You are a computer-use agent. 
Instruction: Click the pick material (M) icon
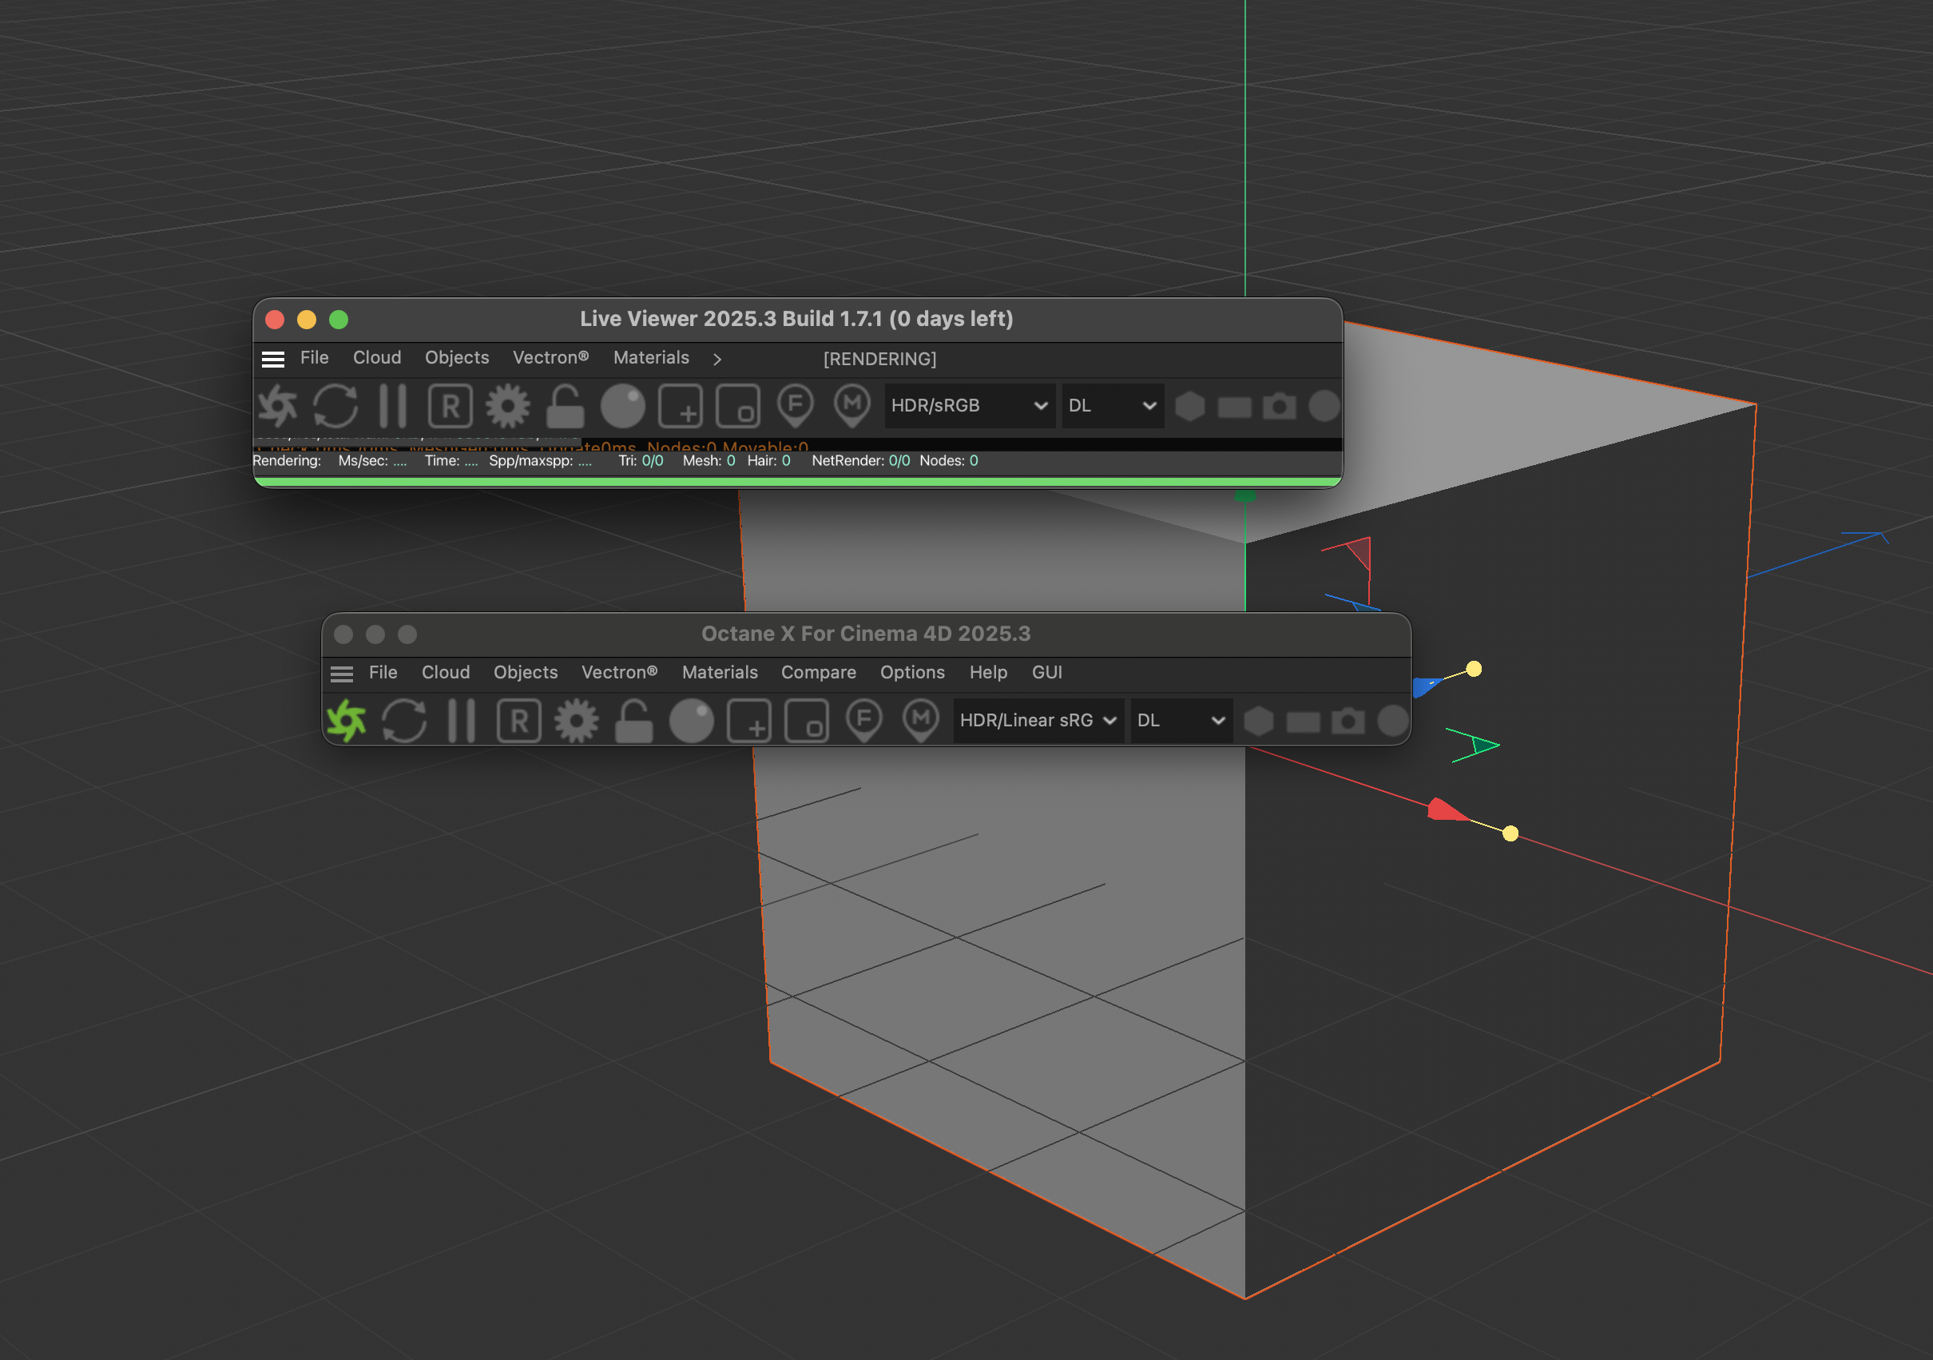coord(852,406)
